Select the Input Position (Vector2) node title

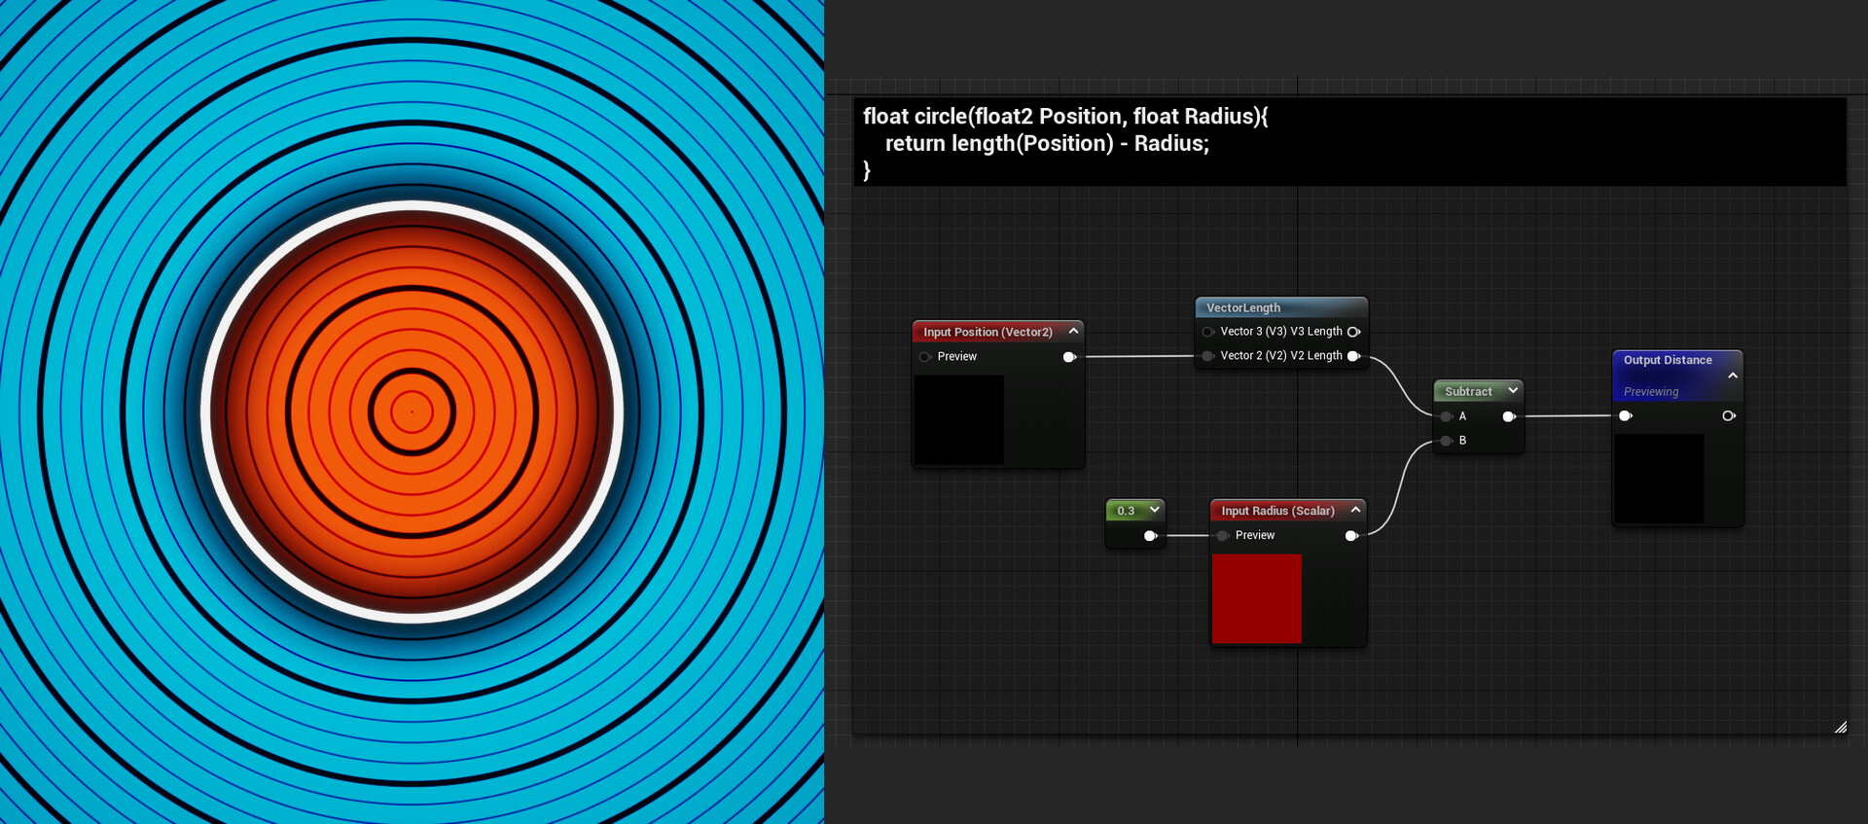click(x=988, y=332)
